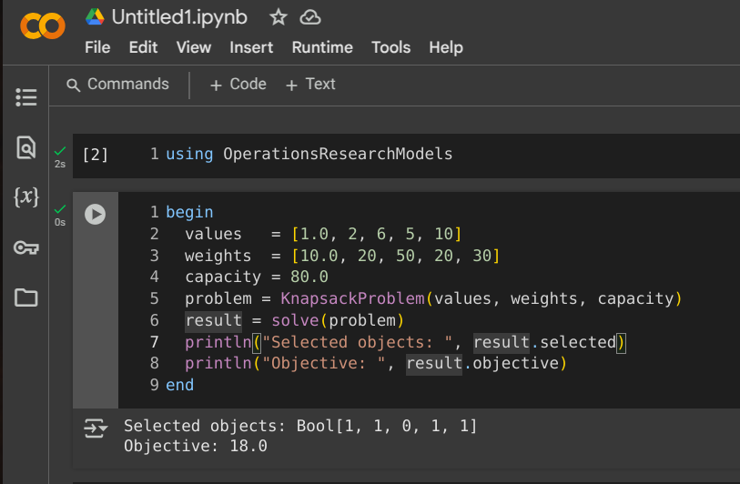Click the green checkmark of second cell
The width and height of the screenshot is (740, 484).
click(60, 209)
